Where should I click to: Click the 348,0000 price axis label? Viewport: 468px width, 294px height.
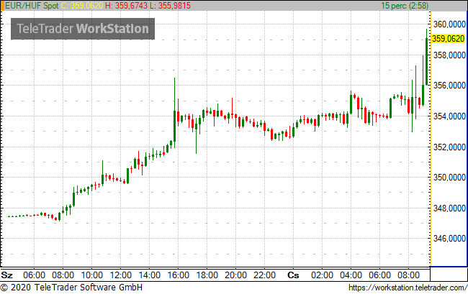(x=449, y=208)
